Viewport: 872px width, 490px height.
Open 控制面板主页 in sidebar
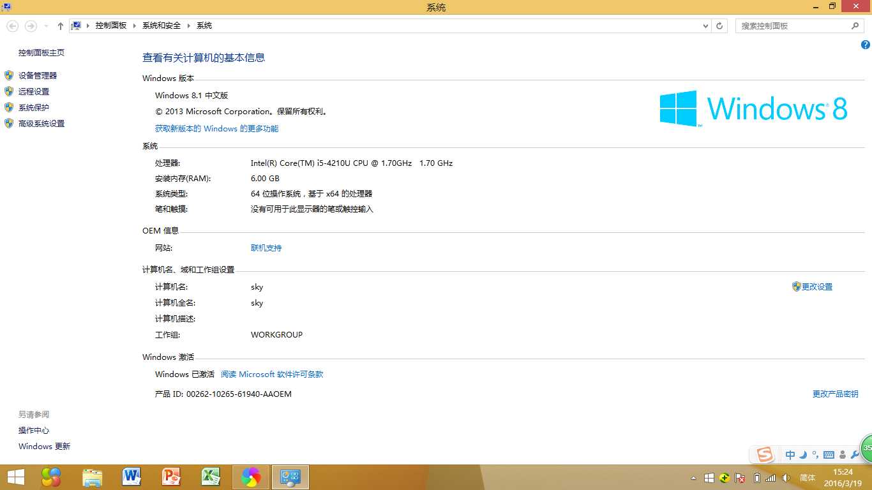pyautogui.click(x=41, y=53)
